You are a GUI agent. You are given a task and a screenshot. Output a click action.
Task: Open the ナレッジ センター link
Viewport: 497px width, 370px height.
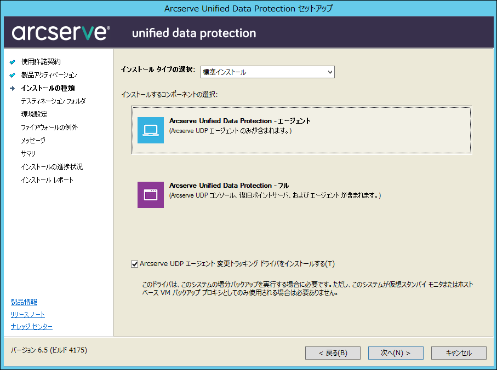tap(32, 327)
